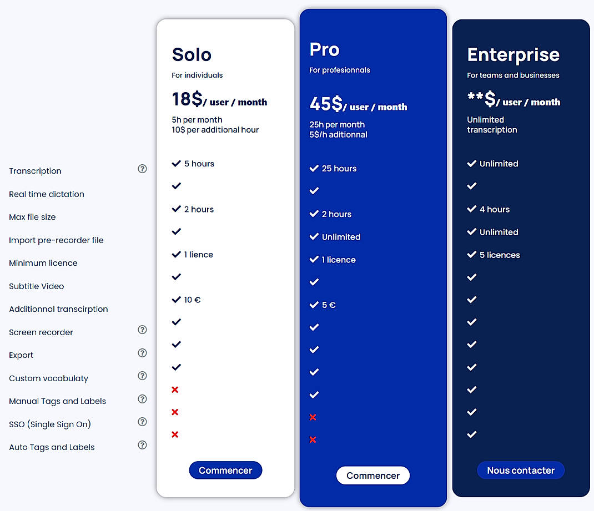Image resolution: width=594 pixels, height=511 pixels.
Task: Click the SSO (Single Sign On) help icon
Action: [142, 422]
